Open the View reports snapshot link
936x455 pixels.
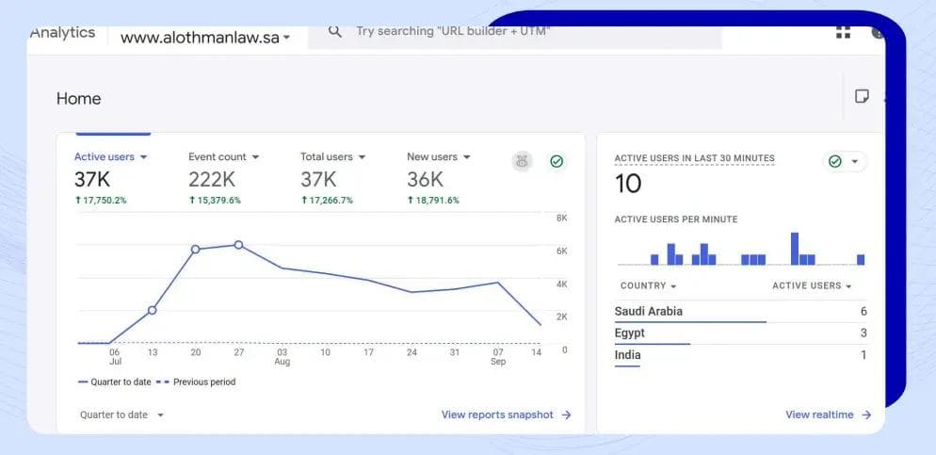pyautogui.click(x=497, y=414)
